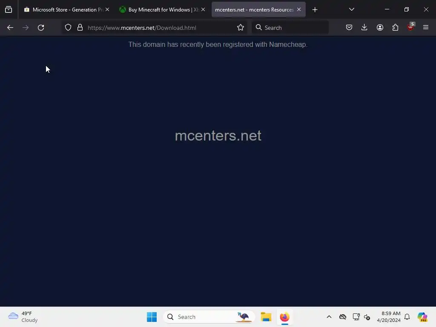This screenshot has height=327, width=436.
Task: Show site security padlock details
Action: (x=80, y=28)
